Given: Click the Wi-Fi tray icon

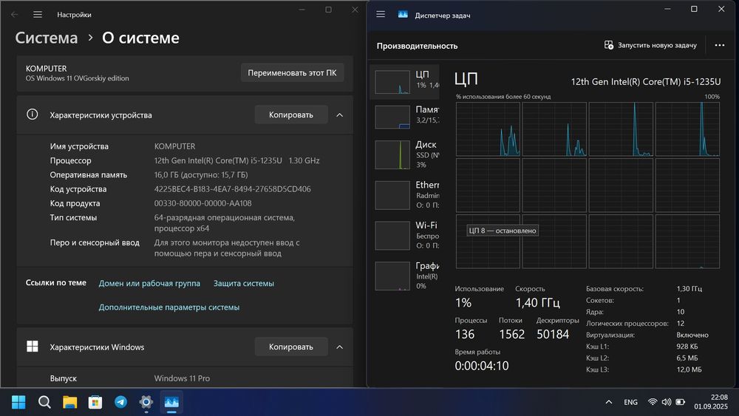Looking at the screenshot, I should pyautogui.click(x=653, y=402).
